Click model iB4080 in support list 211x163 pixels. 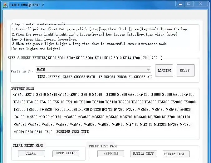(185, 110)
